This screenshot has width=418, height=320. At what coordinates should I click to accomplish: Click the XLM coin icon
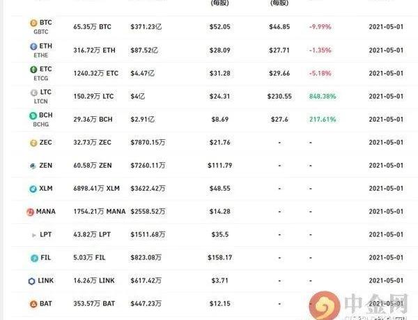click(33, 189)
